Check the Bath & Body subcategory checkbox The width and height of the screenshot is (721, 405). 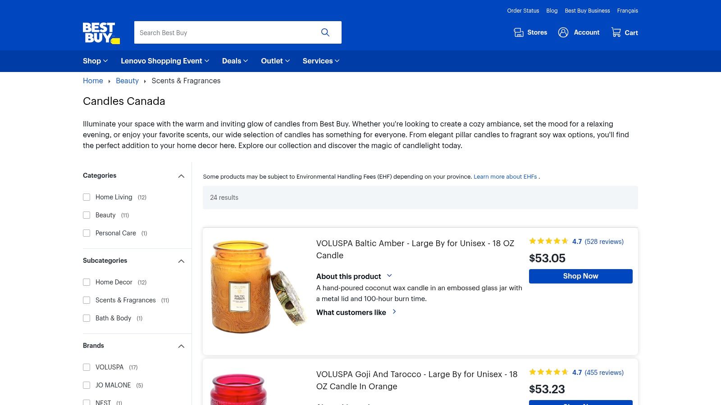pos(87,318)
